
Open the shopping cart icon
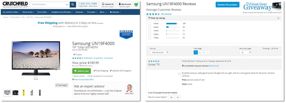(x=136, y=4)
